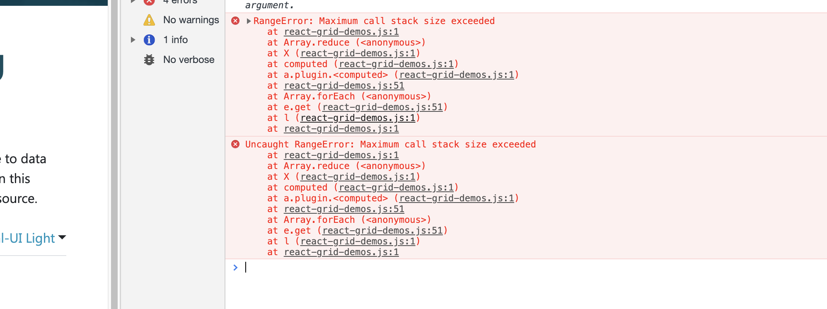
Task: Open react-grid-demos.js:51 source link
Action: click(x=343, y=85)
